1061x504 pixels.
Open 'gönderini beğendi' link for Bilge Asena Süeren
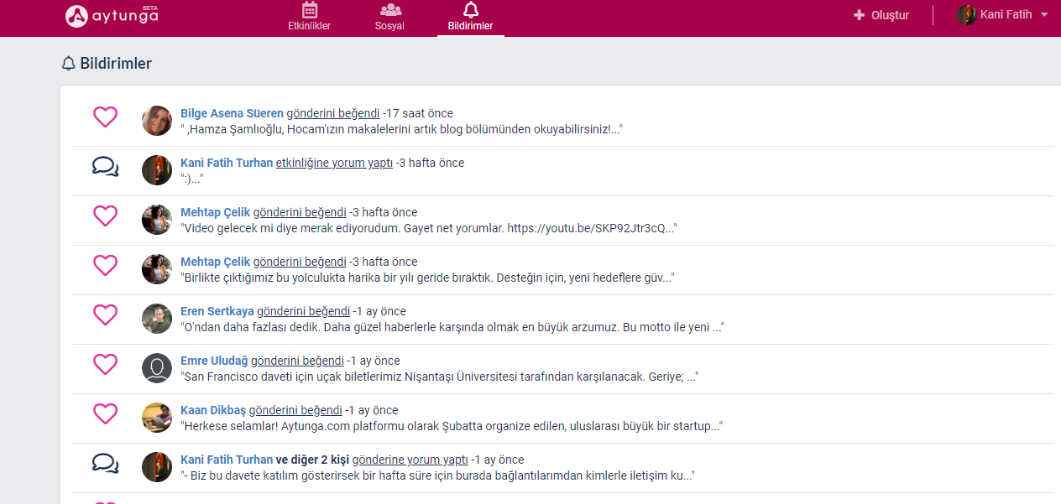click(x=333, y=113)
